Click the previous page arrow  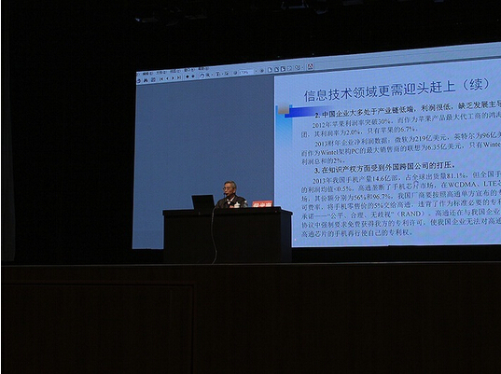click(168, 78)
